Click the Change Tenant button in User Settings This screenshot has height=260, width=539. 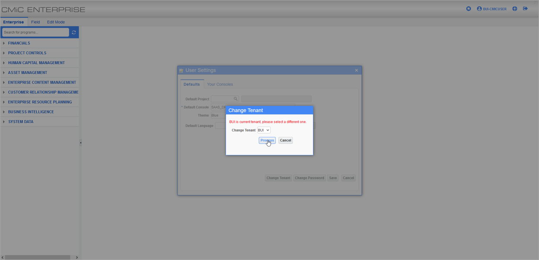click(x=279, y=178)
